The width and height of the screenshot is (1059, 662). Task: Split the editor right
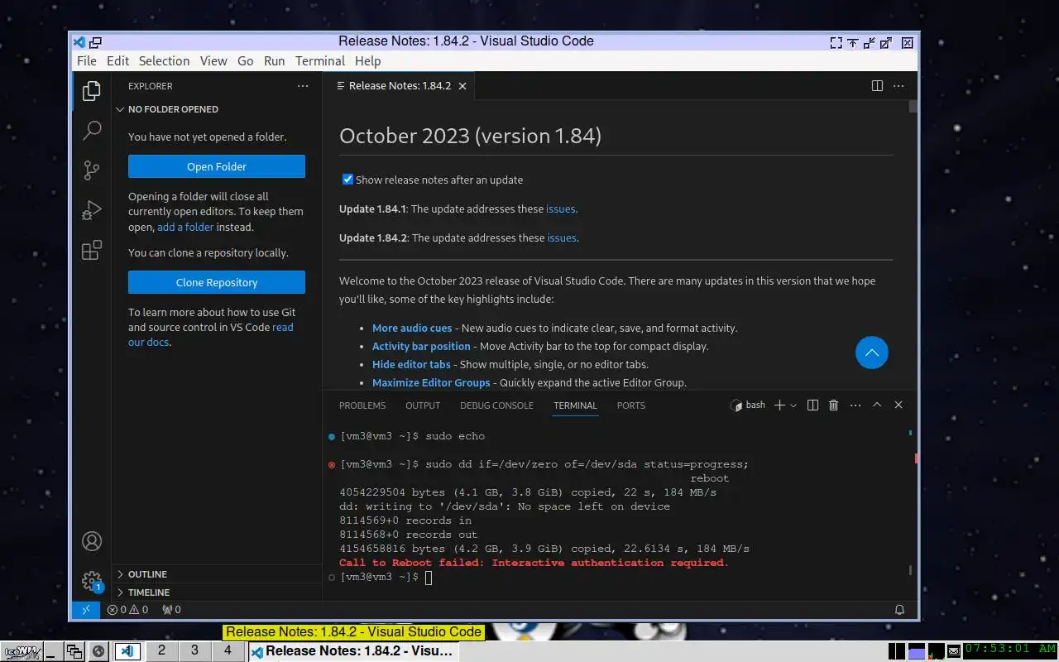[x=877, y=86]
